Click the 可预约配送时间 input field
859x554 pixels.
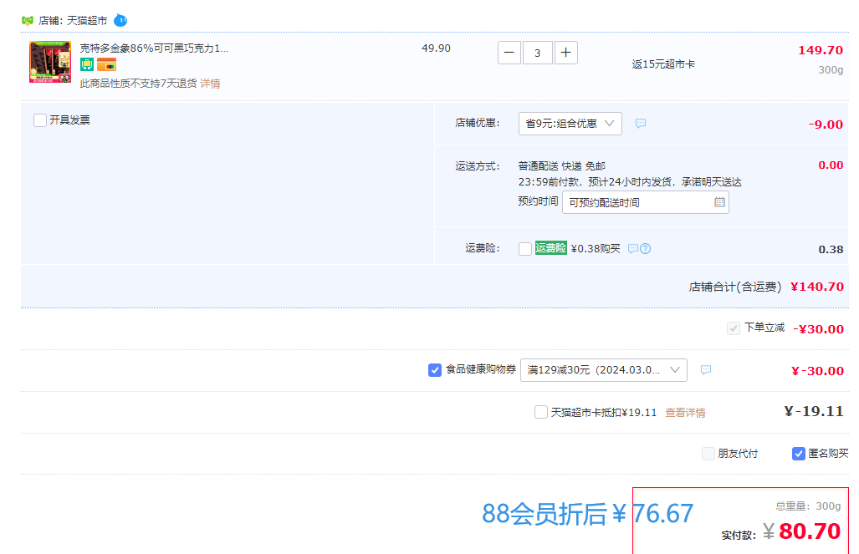click(646, 202)
